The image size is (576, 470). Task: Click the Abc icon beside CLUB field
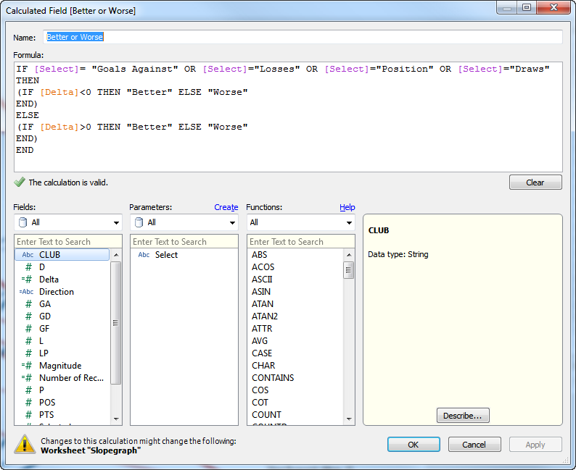(x=28, y=255)
